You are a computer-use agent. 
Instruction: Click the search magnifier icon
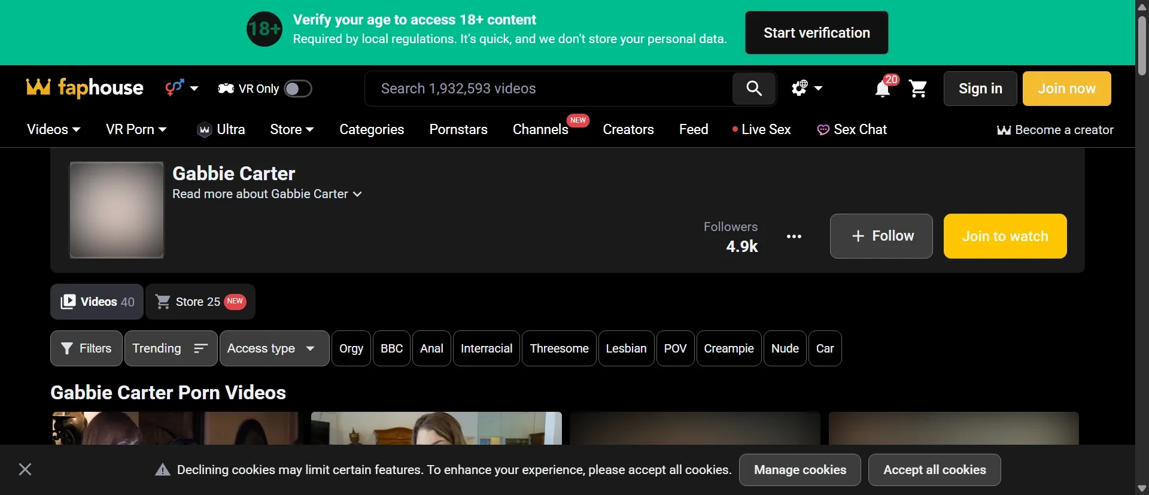coord(754,89)
